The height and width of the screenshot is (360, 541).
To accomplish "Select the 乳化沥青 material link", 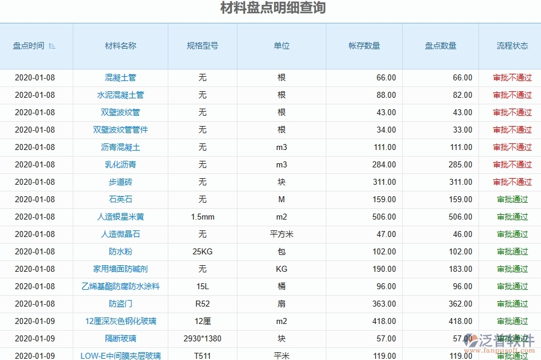I will pos(119,164).
